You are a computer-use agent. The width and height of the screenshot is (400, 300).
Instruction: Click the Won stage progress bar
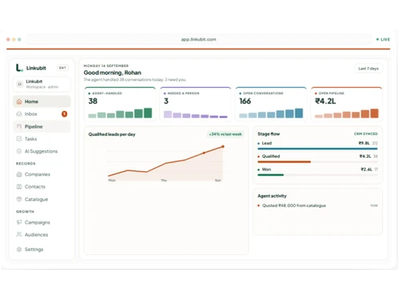(x=318, y=175)
